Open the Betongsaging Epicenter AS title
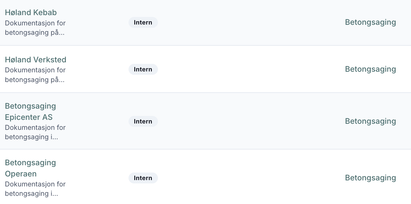411x204 pixels. tap(30, 111)
